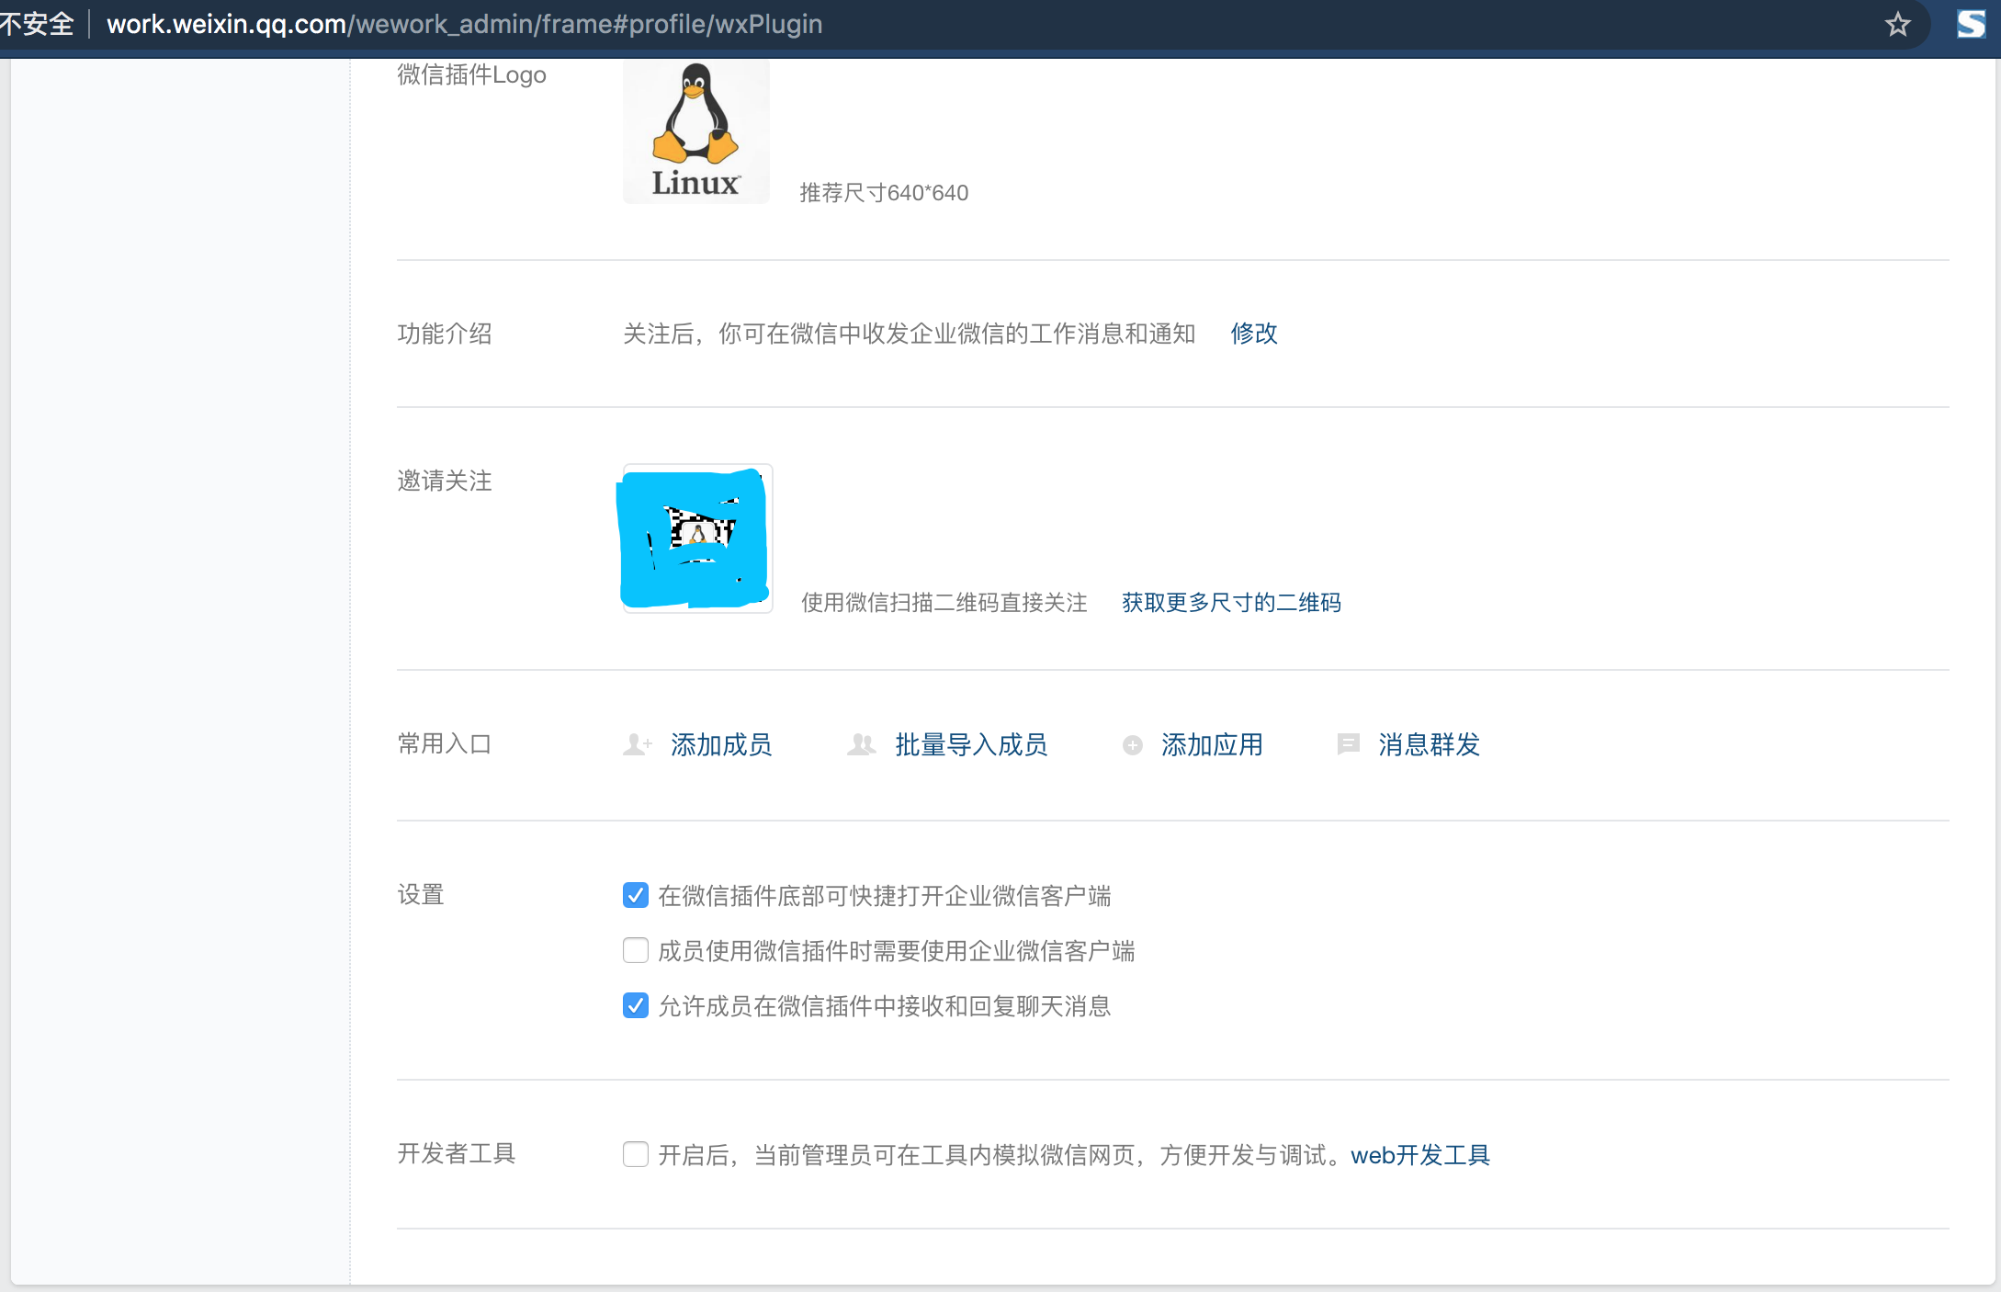The height and width of the screenshot is (1292, 2001).
Task: Open the S extension icon in browser toolbar
Action: tap(1971, 24)
